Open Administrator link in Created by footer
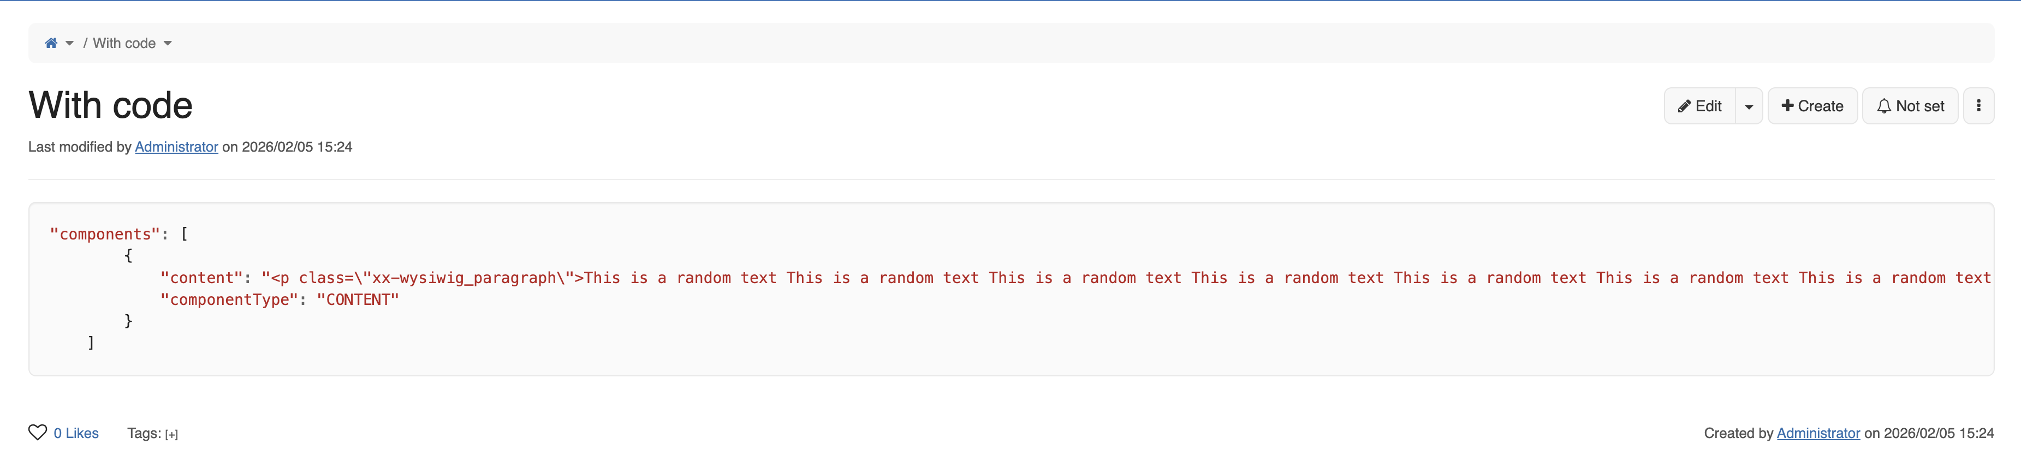The image size is (2021, 468). tap(1818, 433)
